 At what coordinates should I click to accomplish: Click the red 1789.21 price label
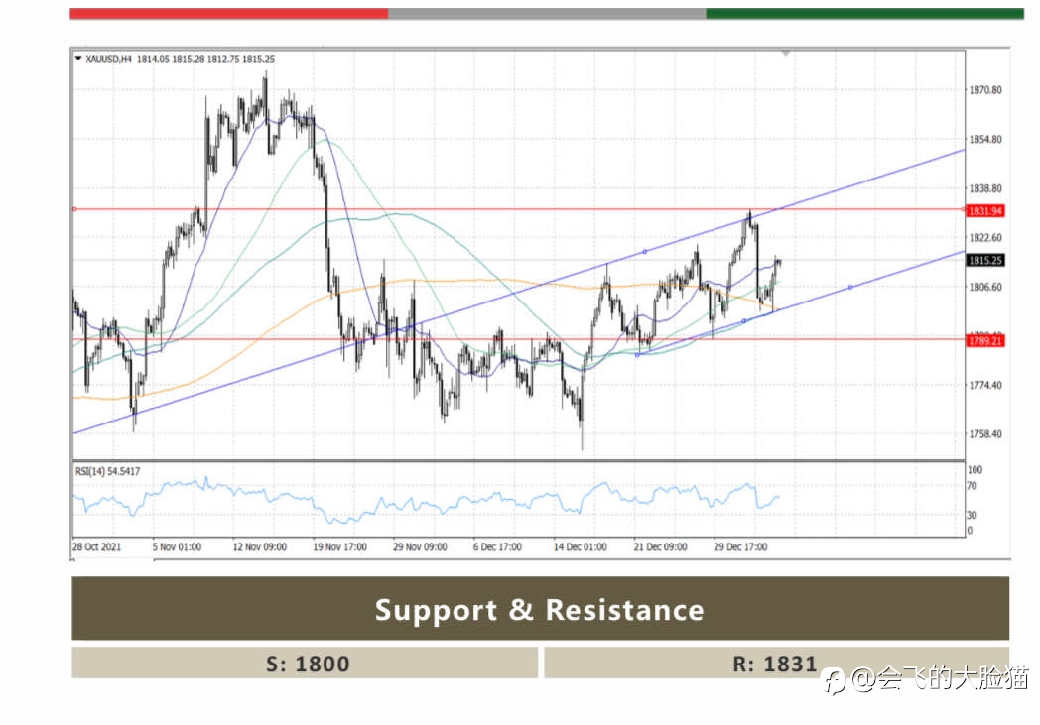pos(985,340)
